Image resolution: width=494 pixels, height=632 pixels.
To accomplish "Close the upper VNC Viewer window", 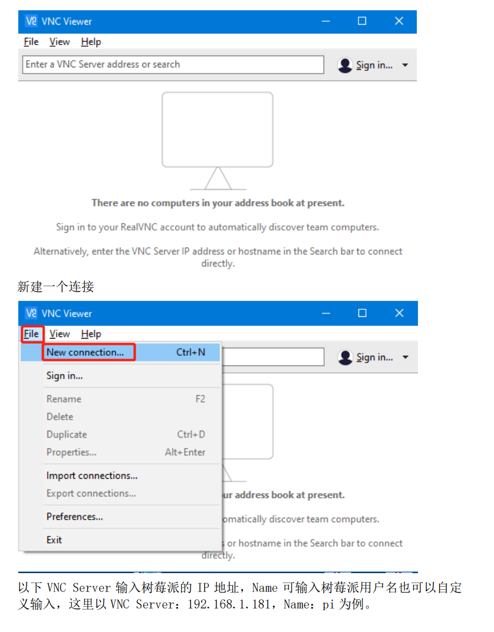I will coord(399,21).
